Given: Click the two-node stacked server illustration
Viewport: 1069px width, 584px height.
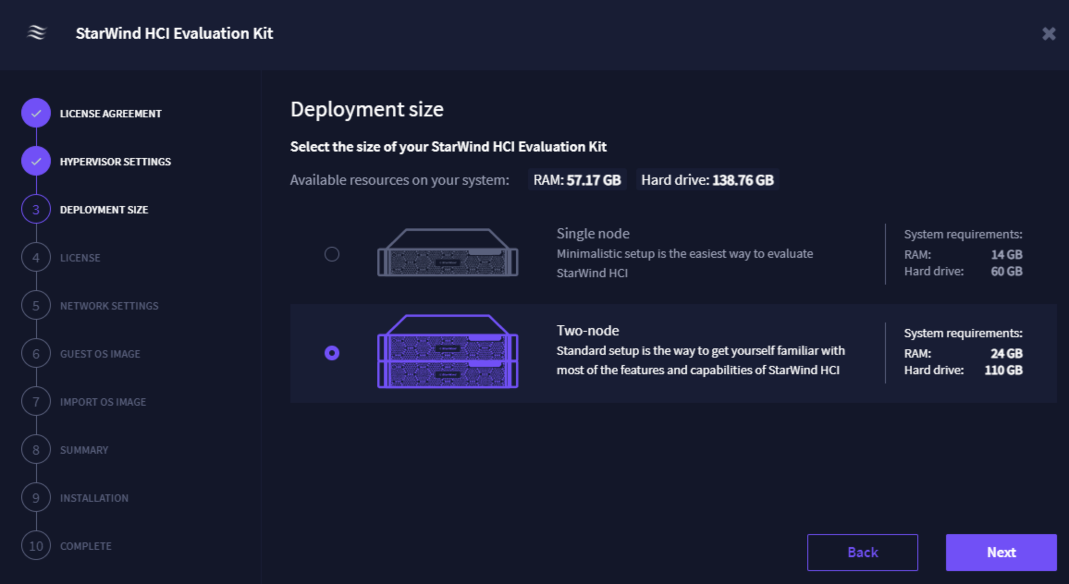Looking at the screenshot, I should [x=448, y=352].
